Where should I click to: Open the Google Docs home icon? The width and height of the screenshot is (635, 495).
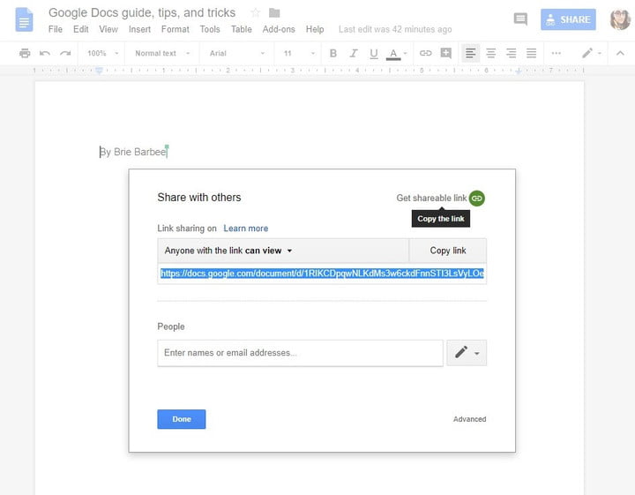pyautogui.click(x=24, y=19)
